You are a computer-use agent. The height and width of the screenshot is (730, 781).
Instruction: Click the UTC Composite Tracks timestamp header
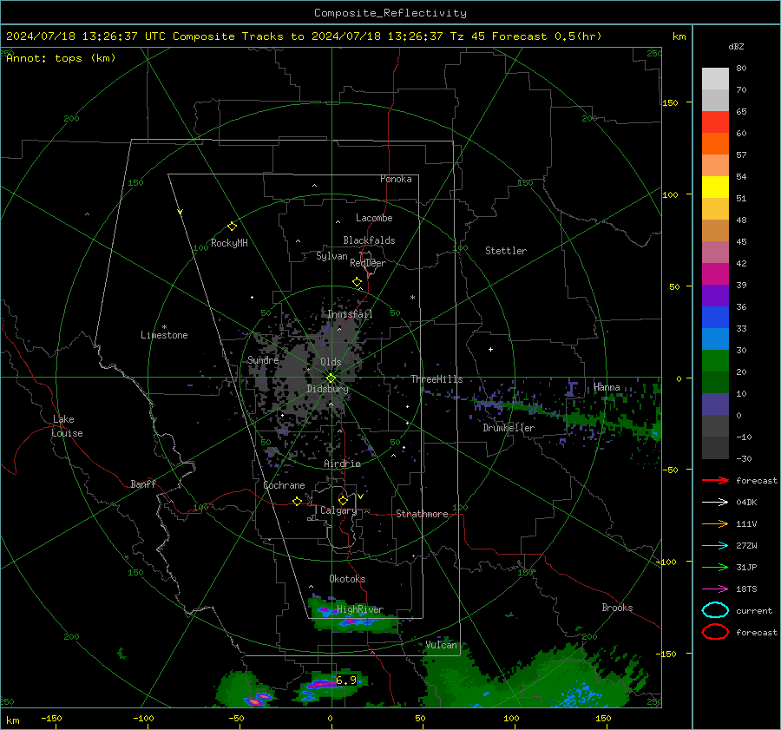[x=304, y=36]
